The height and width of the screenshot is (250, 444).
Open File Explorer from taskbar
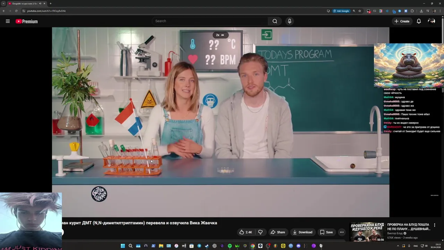click(x=161, y=246)
